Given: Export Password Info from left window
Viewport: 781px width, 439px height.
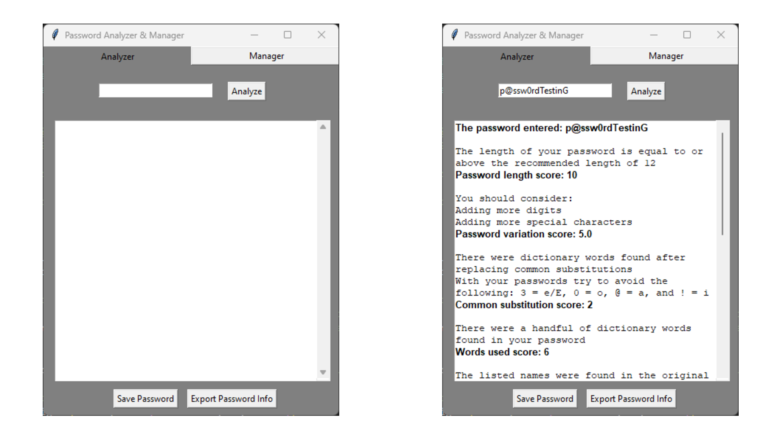Looking at the screenshot, I should (231, 399).
